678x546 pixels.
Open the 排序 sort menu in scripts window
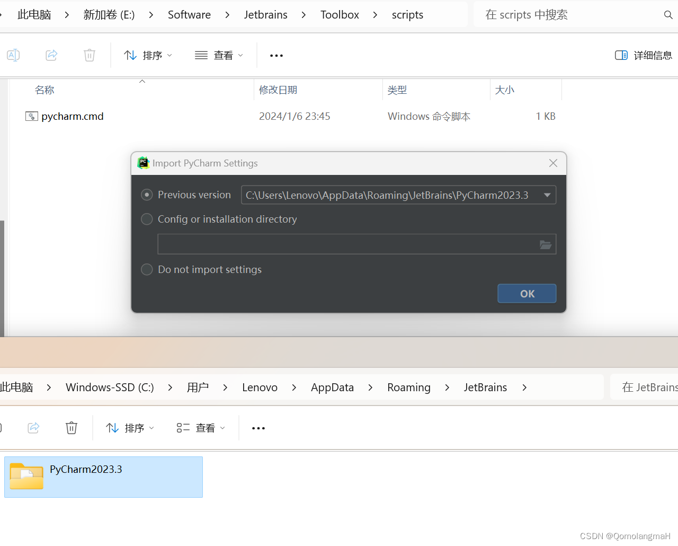(x=148, y=56)
